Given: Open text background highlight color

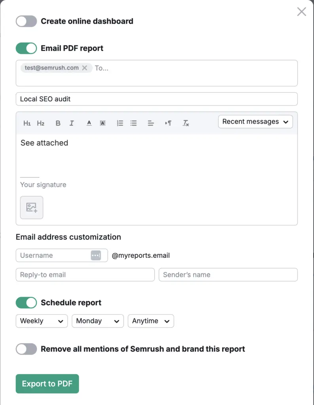Looking at the screenshot, I should [103, 123].
